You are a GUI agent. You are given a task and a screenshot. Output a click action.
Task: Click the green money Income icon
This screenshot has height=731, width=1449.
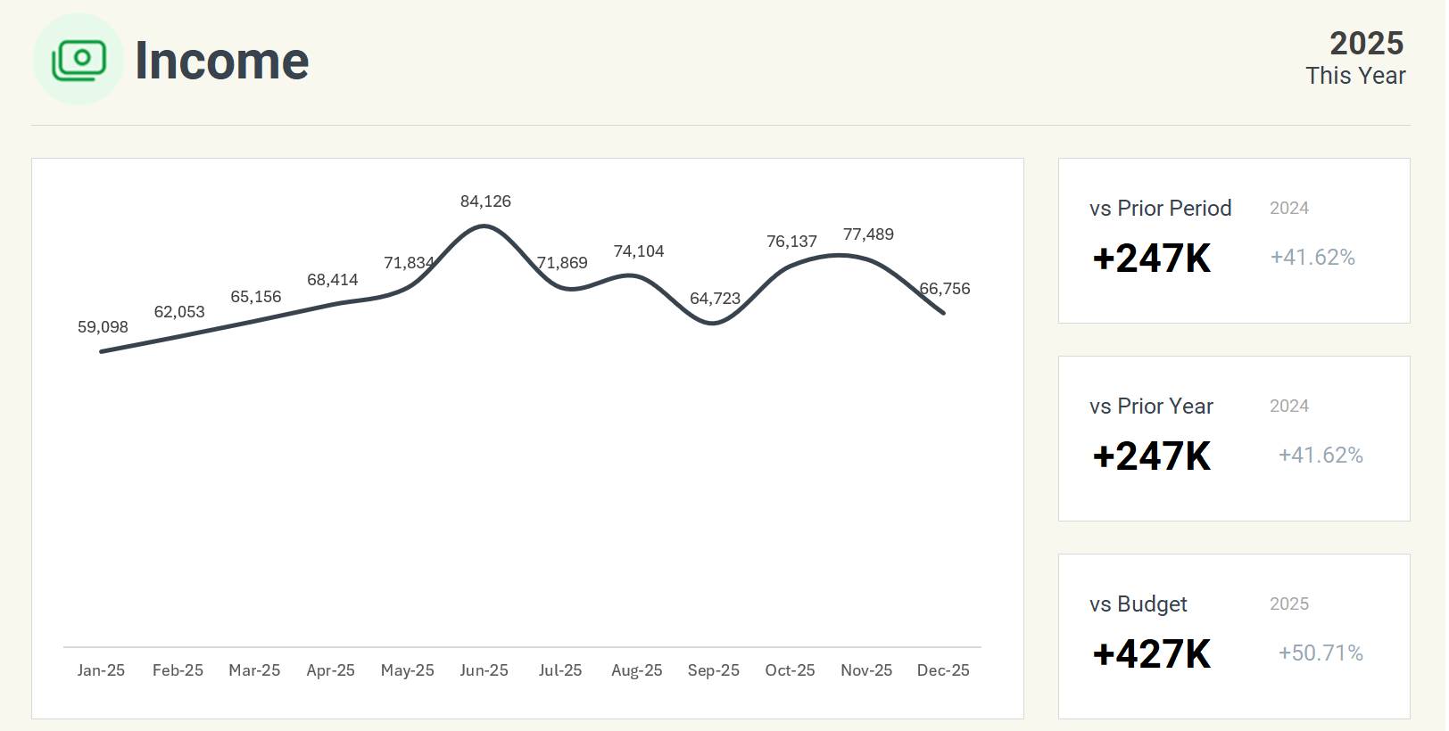tap(79, 60)
